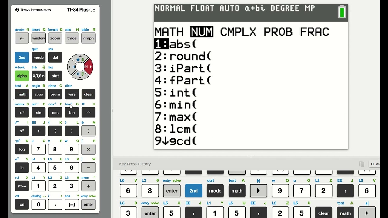Open the apps key
This screenshot has width=388, height=218.
coord(38,94)
